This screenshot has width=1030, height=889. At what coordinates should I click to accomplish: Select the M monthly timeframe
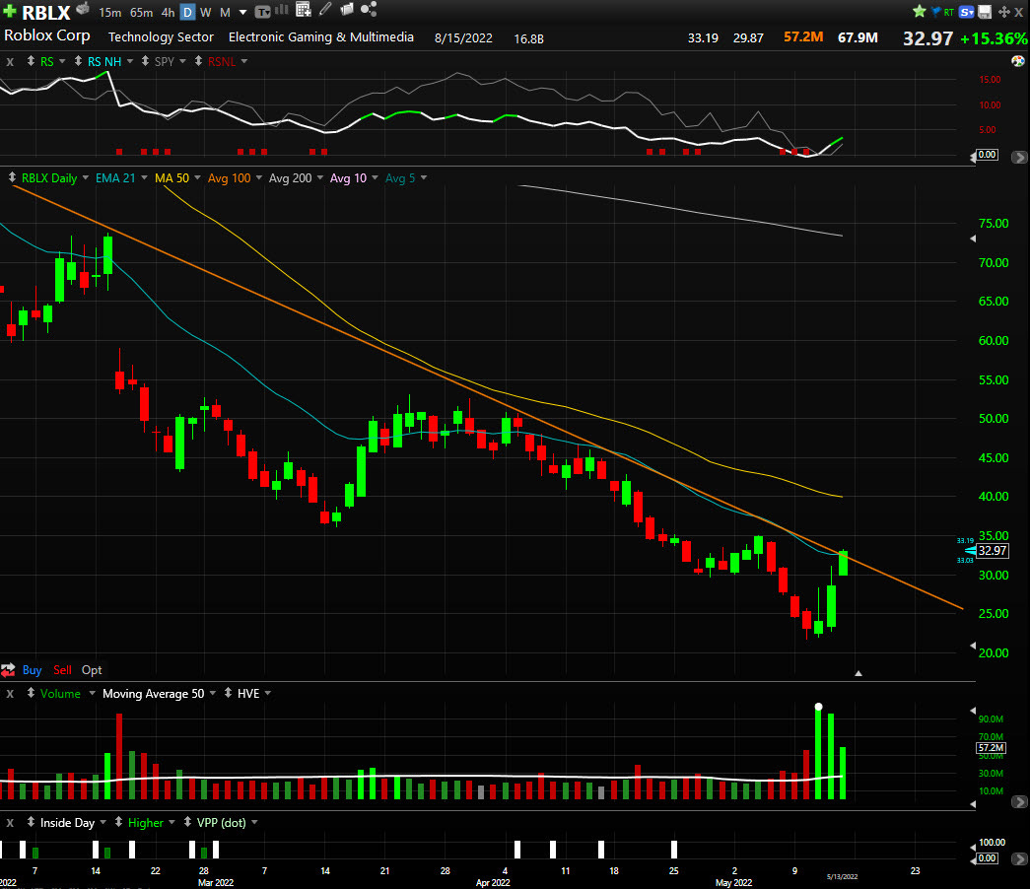coord(225,13)
